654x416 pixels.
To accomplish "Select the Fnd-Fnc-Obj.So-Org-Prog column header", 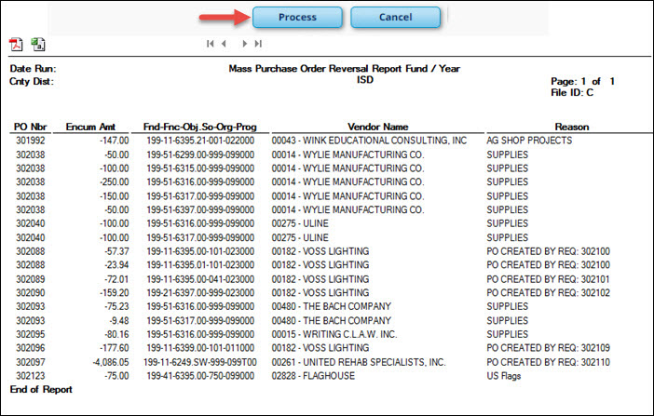I will (200, 127).
